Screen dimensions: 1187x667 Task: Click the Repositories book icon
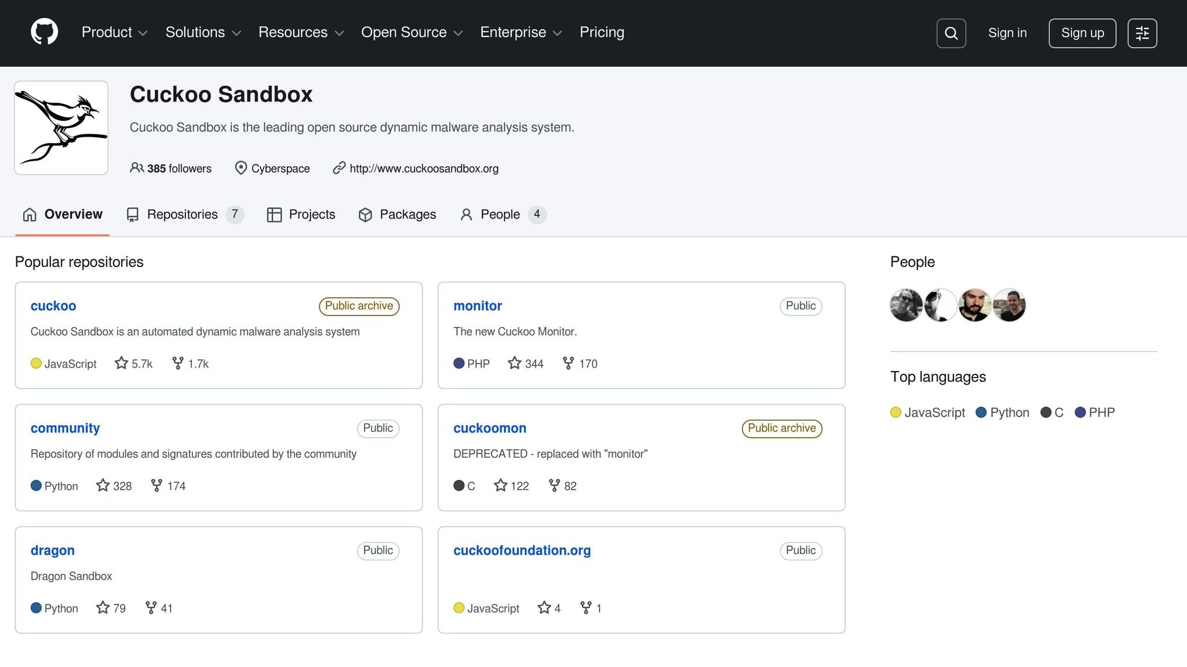[x=132, y=215]
